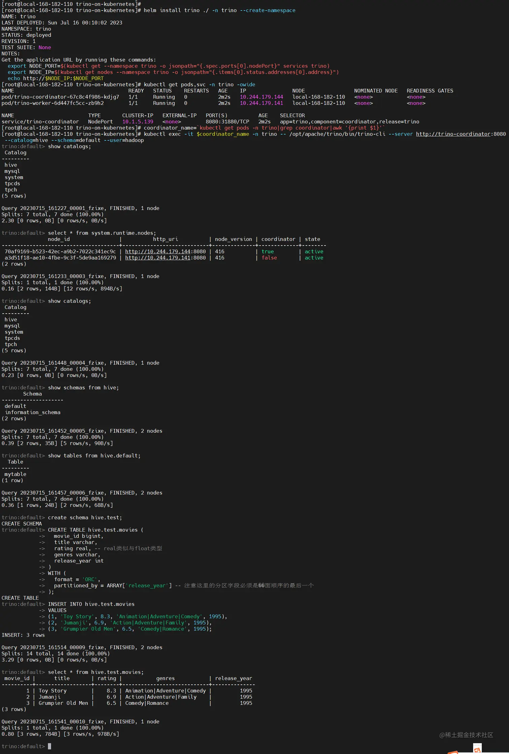Image resolution: width=509 pixels, height=754 pixels.
Task: Click query ID 20230715_161541_00010_fzixe
Action: (62, 721)
